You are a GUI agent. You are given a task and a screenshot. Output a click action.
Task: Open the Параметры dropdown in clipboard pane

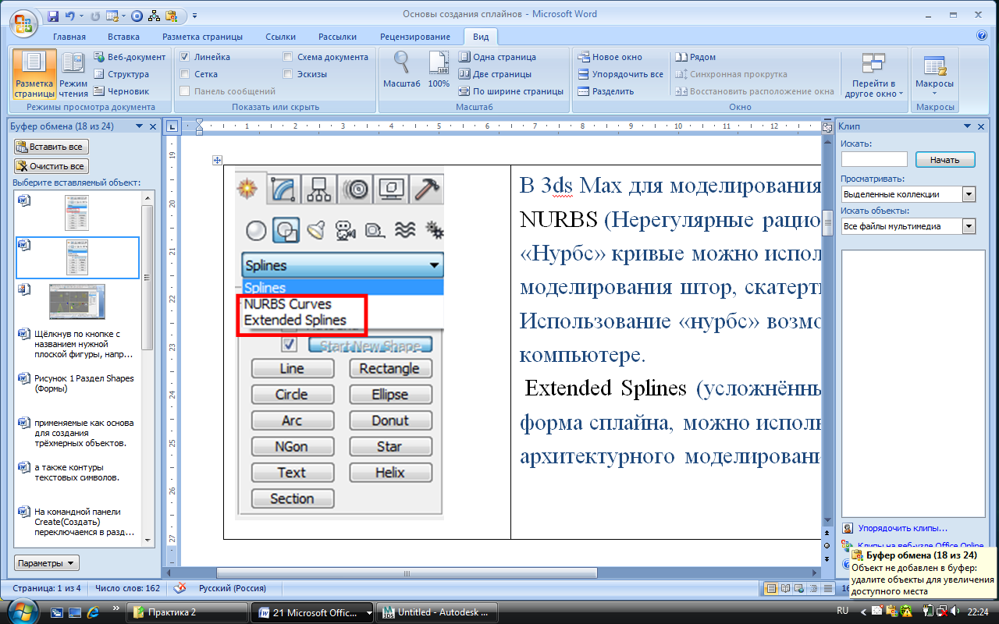pyautogui.click(x=47, y=563)
